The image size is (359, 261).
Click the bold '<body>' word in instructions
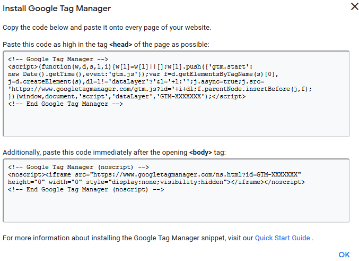point(200,153)
